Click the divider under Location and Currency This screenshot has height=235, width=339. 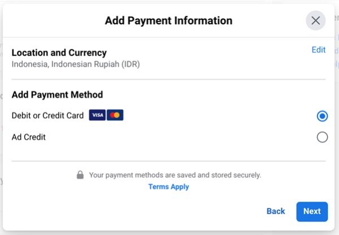[x=168, y=79]
